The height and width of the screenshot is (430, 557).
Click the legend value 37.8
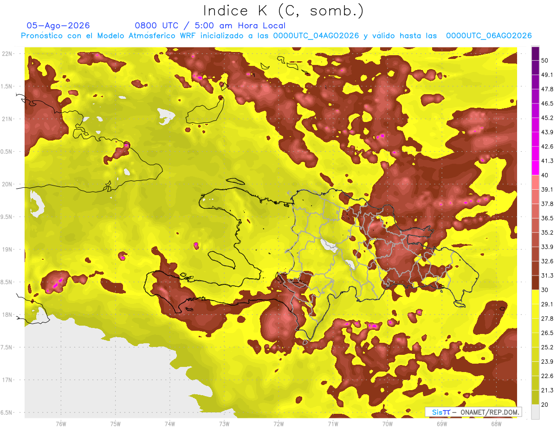[547, 204]
